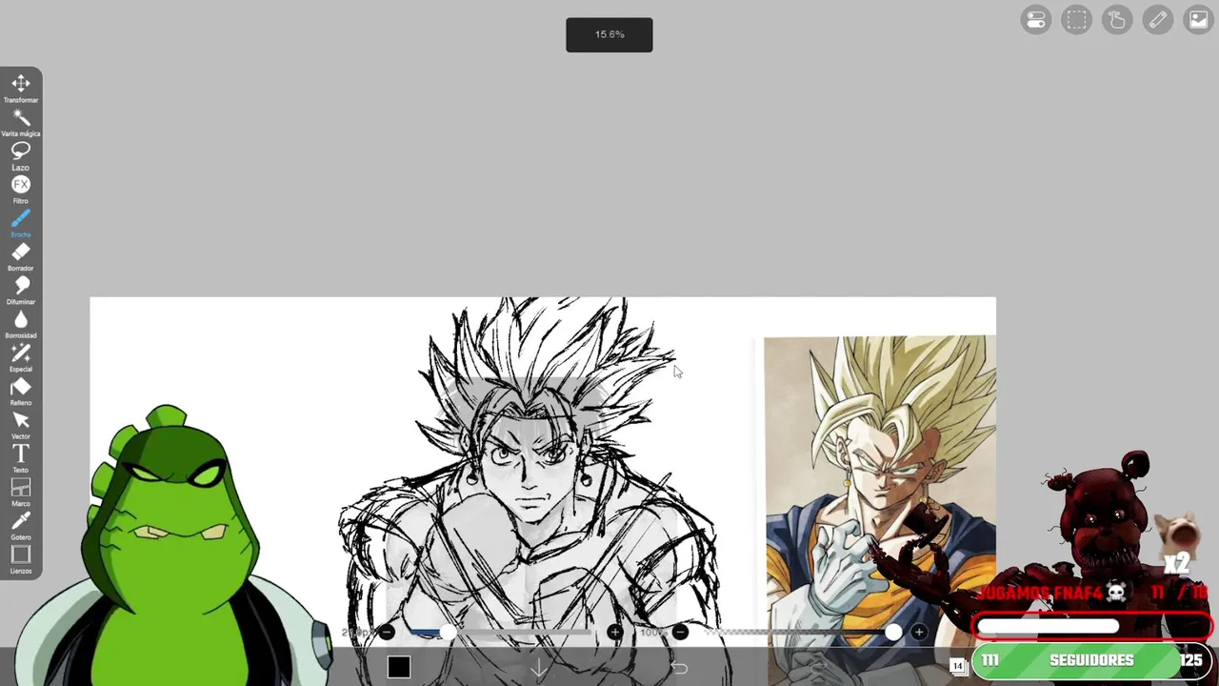Select the Vector tool
The image size is (1219, 686).
coord(21,425)
